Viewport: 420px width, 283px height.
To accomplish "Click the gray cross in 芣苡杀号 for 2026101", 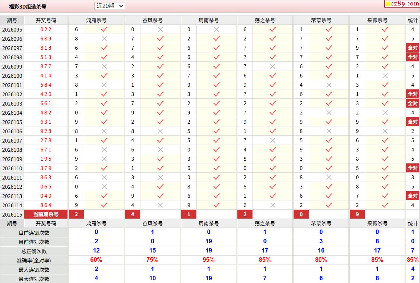I will 329,85.
